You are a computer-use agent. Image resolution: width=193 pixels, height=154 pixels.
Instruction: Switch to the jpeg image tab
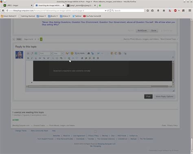tap(81, 5)
